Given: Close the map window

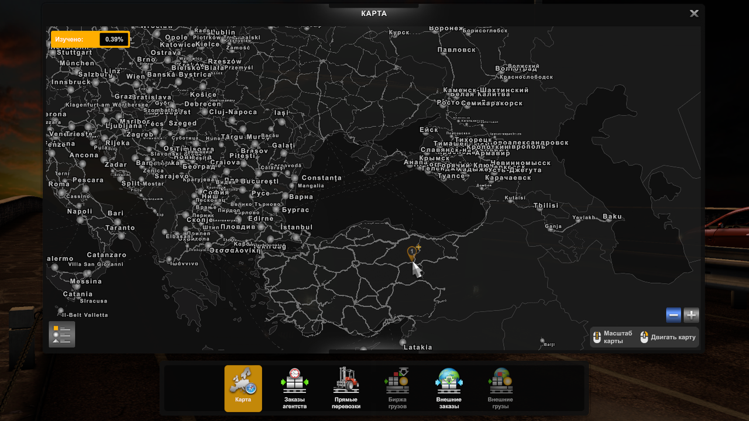Looking at the screenshot, I should pyautogui.click(x=694, y=13).
